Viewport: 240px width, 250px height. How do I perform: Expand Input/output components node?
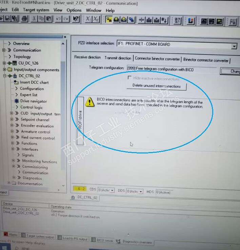(x=4, y=69)
